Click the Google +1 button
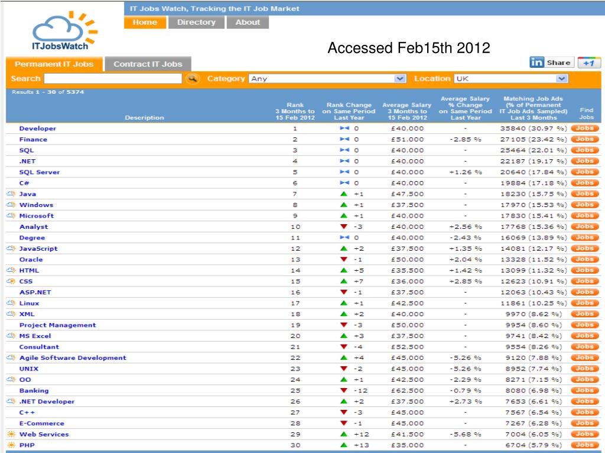The image size is (605, 453). 589,63
